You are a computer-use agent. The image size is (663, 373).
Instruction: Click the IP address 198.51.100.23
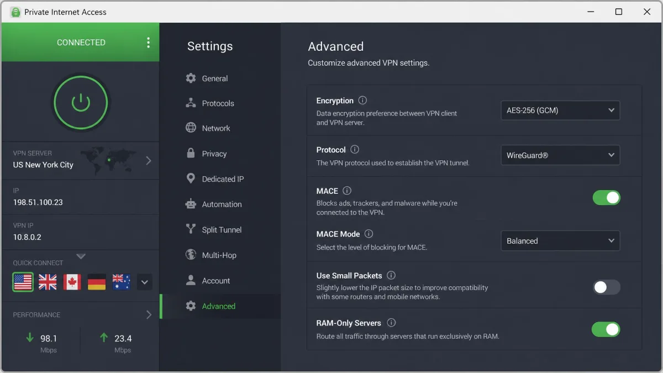pyautogui.click(x=38, y=202)
